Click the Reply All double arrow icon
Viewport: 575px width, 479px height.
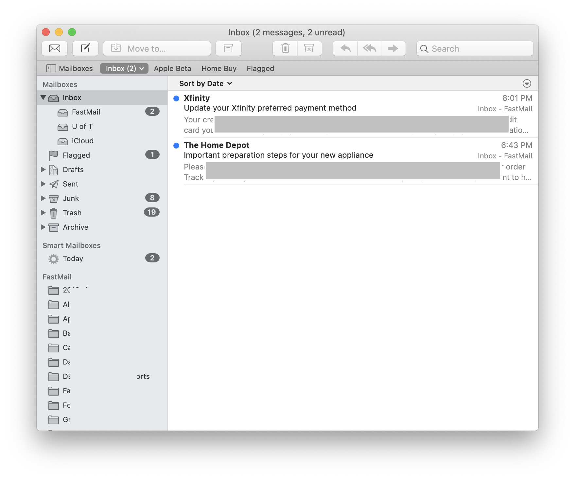(x=369, y=48)
